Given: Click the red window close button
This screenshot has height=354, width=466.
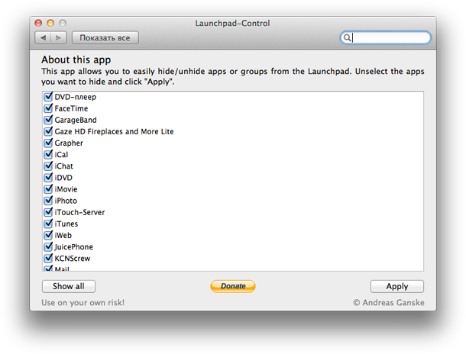Looking at the screenshot, I should click(x=38, y=23).
